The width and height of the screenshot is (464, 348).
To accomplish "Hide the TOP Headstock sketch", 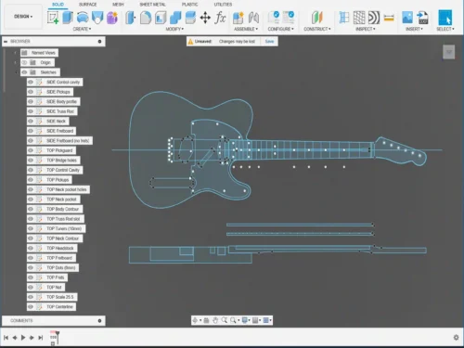I will [x=31, y=248].
